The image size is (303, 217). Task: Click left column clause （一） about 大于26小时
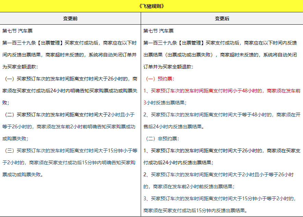click(70, 79)
